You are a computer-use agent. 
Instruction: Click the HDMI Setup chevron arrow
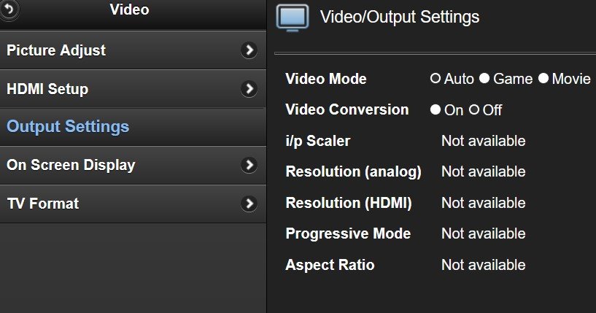click(249, 89)
